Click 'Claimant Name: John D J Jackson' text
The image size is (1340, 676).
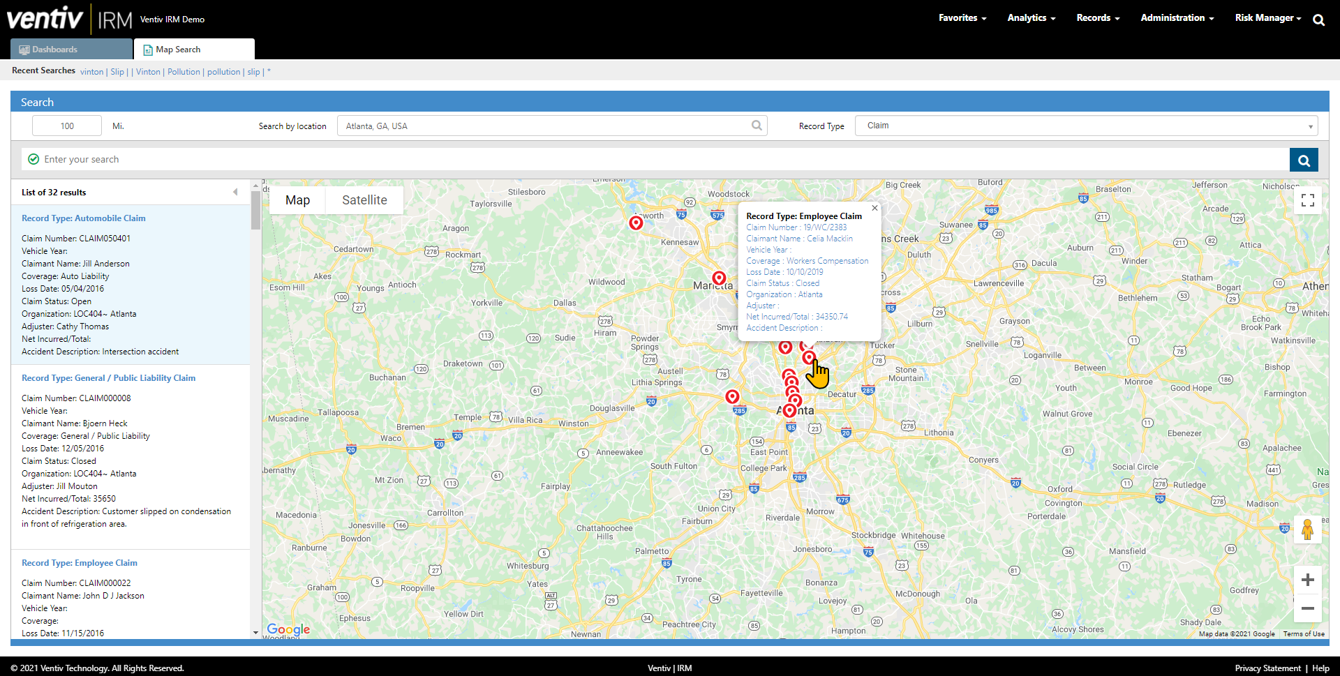[83, 596]
